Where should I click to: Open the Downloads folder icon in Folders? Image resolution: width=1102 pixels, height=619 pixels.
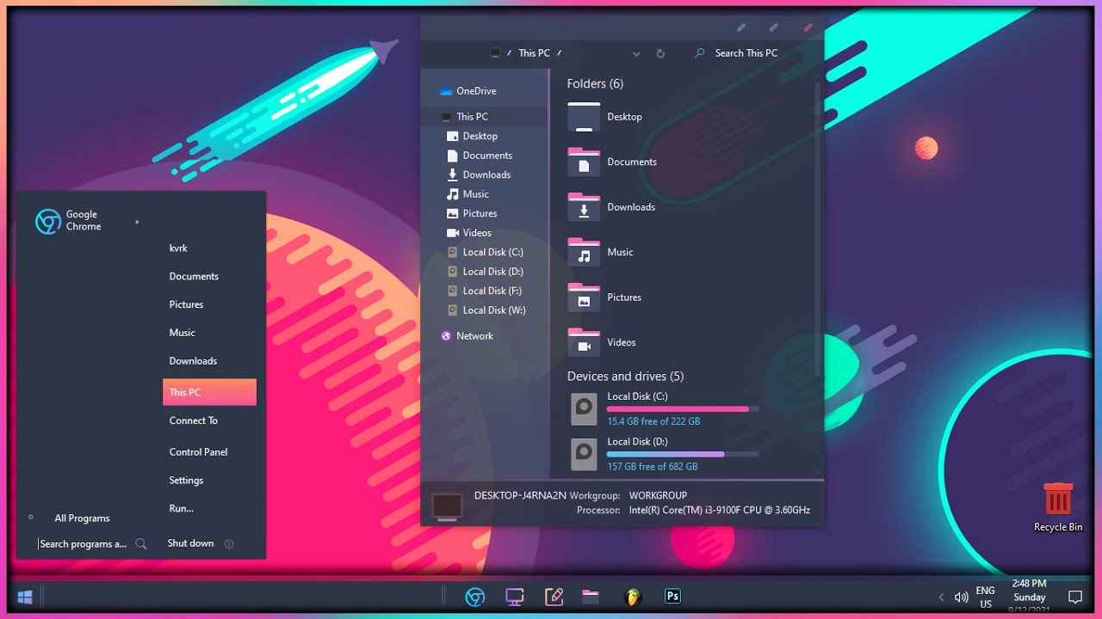[x=584, y=207]
